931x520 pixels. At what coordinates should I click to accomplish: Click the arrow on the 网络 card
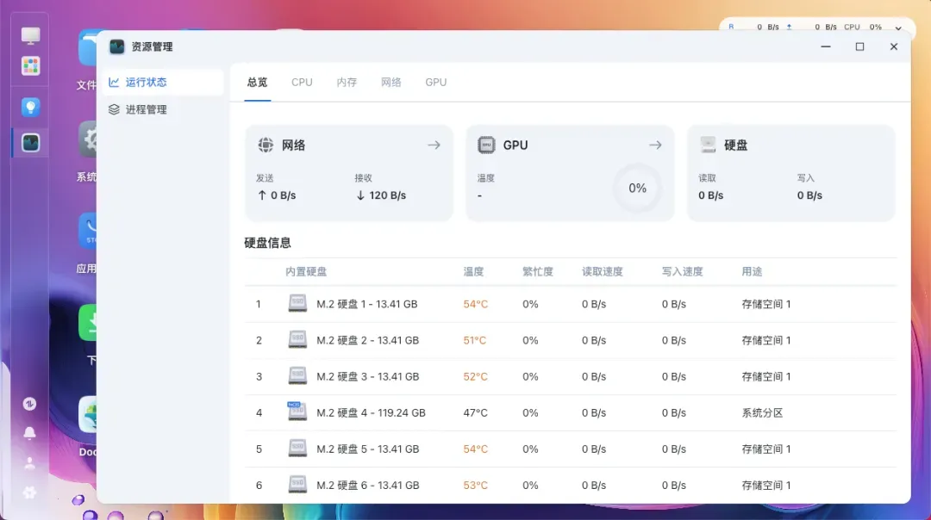pyautogui.click(x=434, y=145)
